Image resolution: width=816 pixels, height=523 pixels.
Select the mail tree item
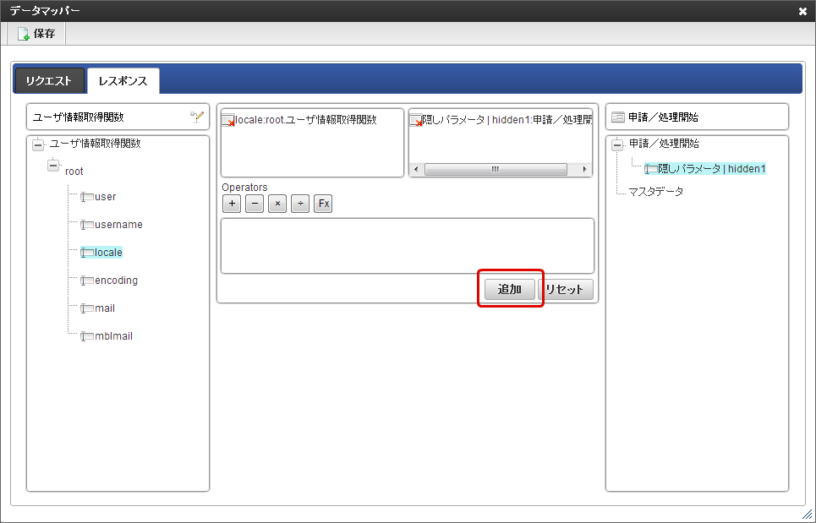[x=105, y=308]
